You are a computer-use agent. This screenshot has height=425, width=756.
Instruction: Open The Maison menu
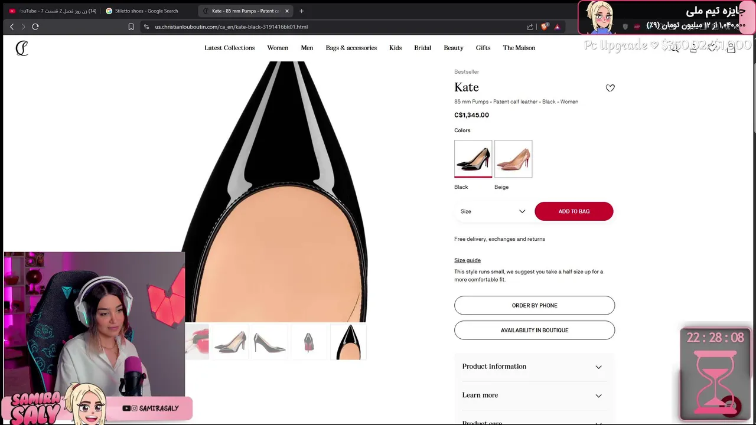point(519,48)
